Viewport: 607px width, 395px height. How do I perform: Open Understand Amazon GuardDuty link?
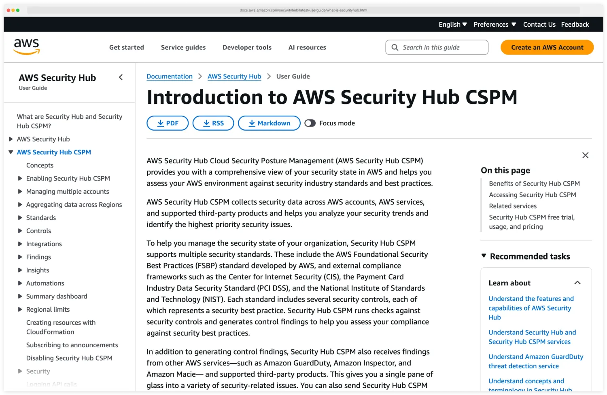pos(536,361)
